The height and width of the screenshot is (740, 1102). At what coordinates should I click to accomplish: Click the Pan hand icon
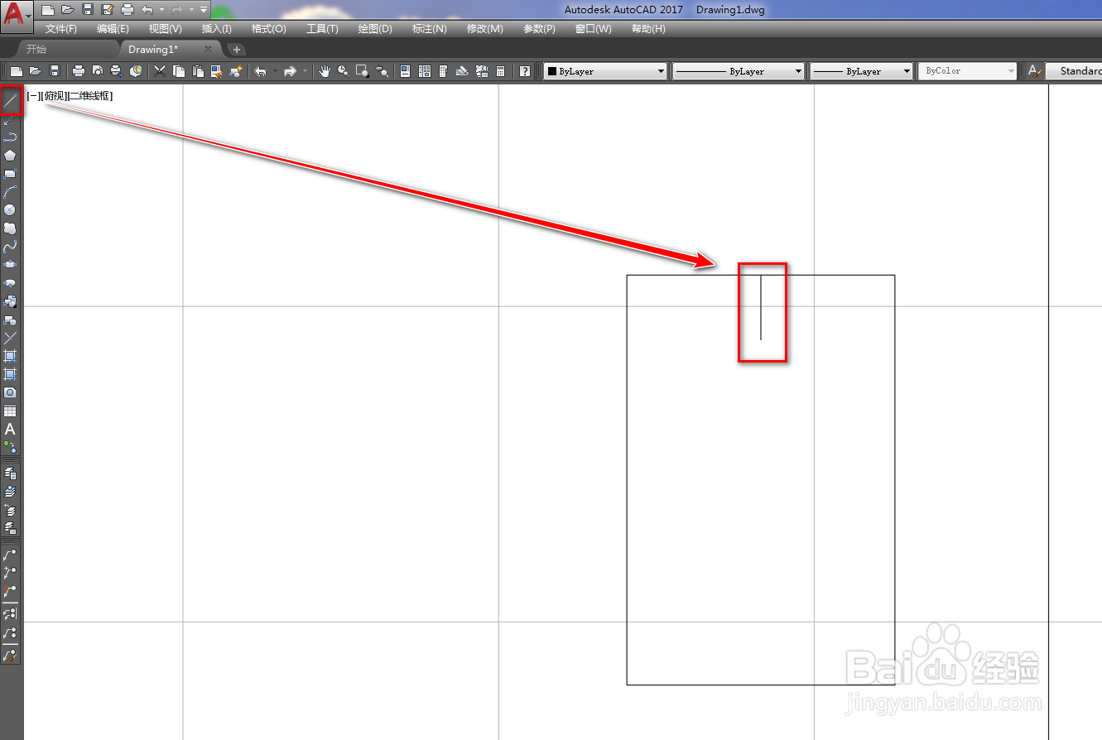pos(325,71)
